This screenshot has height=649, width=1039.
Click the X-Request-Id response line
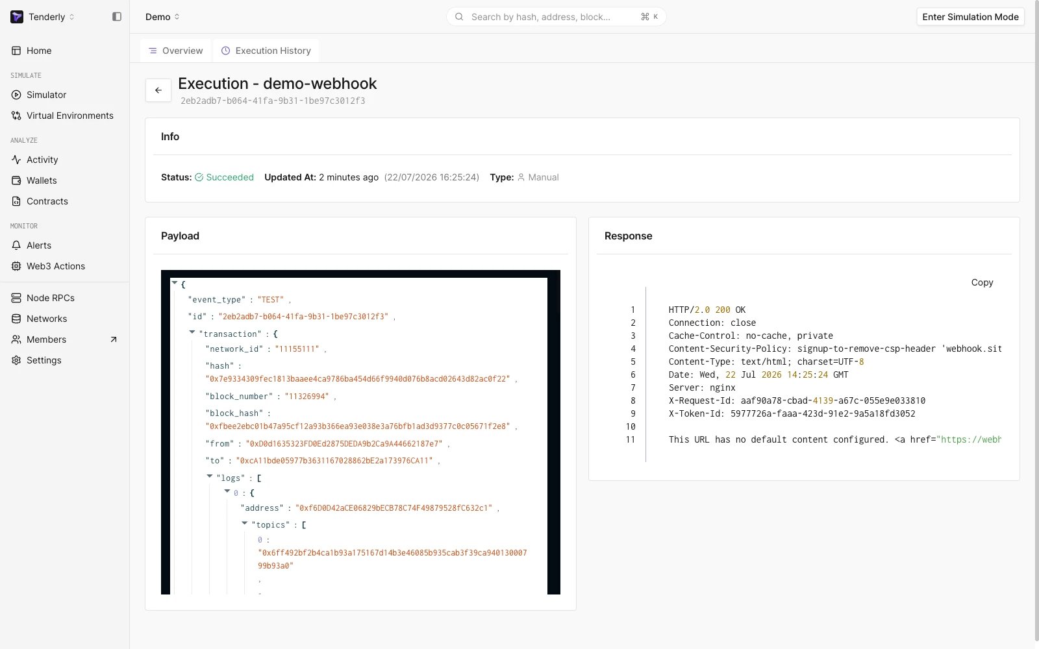(x=797, y=400)
